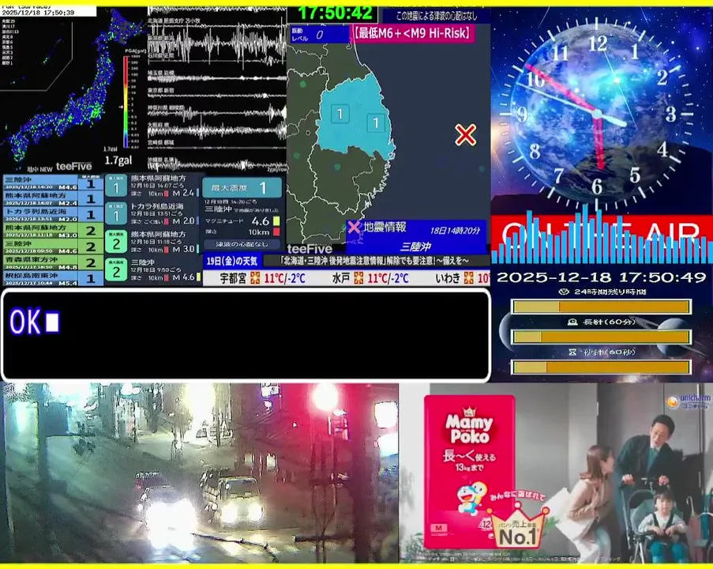Click the 津波の心配なし button in detail panel
Viewport: 713px width, 569px height.
click(x=242, y=244)
